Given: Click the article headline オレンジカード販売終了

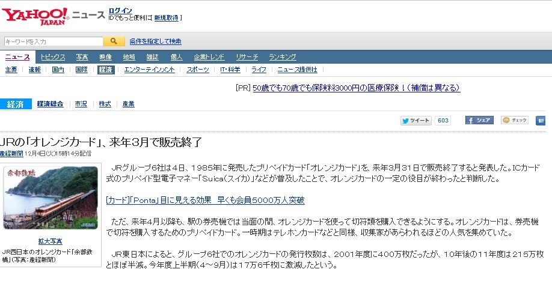Looking at the screenshot, I should [100, 142].
